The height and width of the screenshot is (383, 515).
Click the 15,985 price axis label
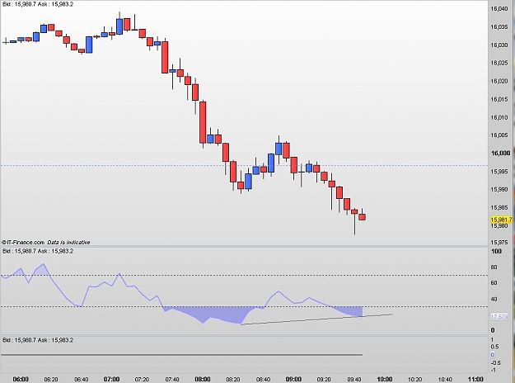pyautogui.click(x=499, y=208)
